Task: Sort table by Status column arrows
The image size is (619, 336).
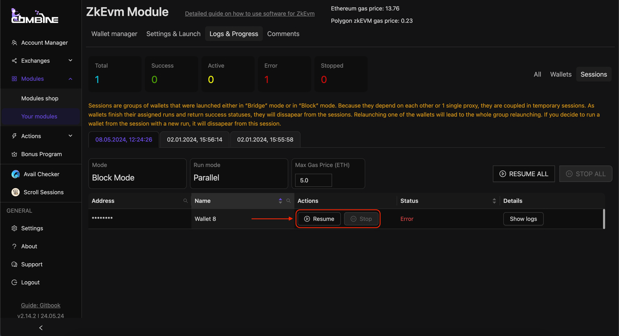Action: tap(494, 201)
